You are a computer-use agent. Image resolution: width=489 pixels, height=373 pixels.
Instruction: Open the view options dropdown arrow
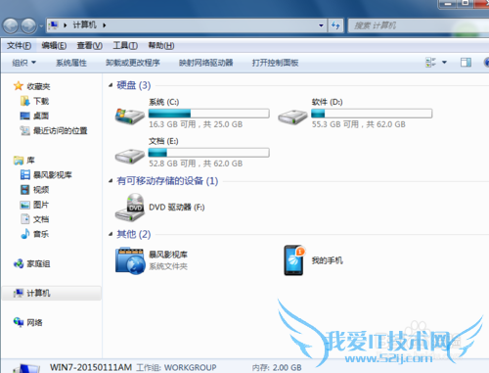pyautogui.click(x=444, y=62)
